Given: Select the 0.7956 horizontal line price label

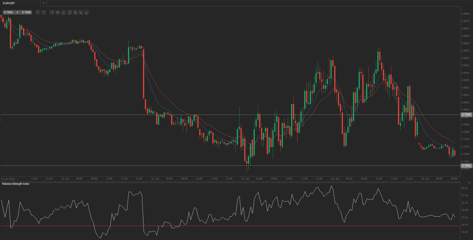Looking at the screenshot, I should point(466,166).
